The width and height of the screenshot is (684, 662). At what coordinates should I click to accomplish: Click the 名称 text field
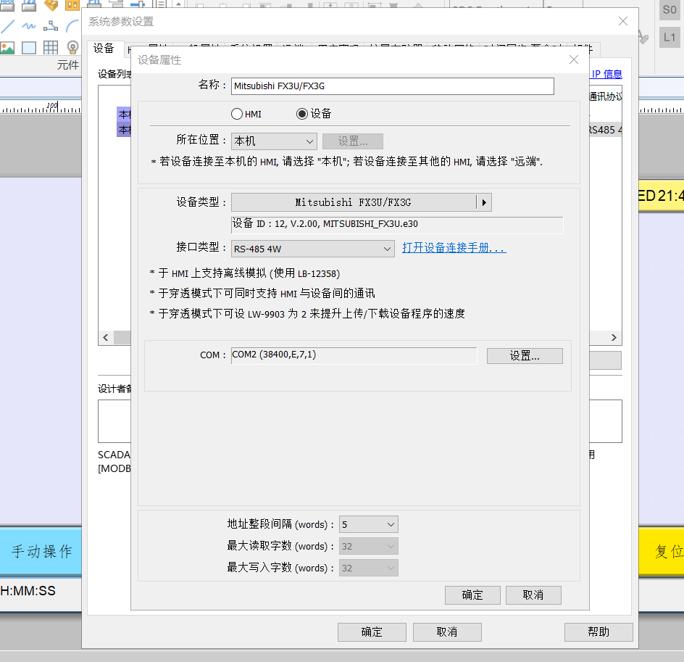[392, 86]
